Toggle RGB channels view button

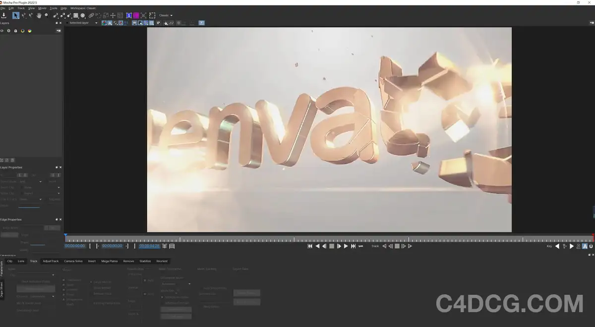tap(104, 23)
